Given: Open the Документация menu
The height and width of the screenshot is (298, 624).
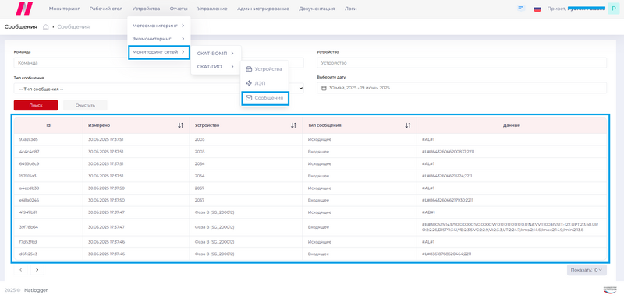Looking at the screenshot, I should pyautogui.click(x=317, y=9).
